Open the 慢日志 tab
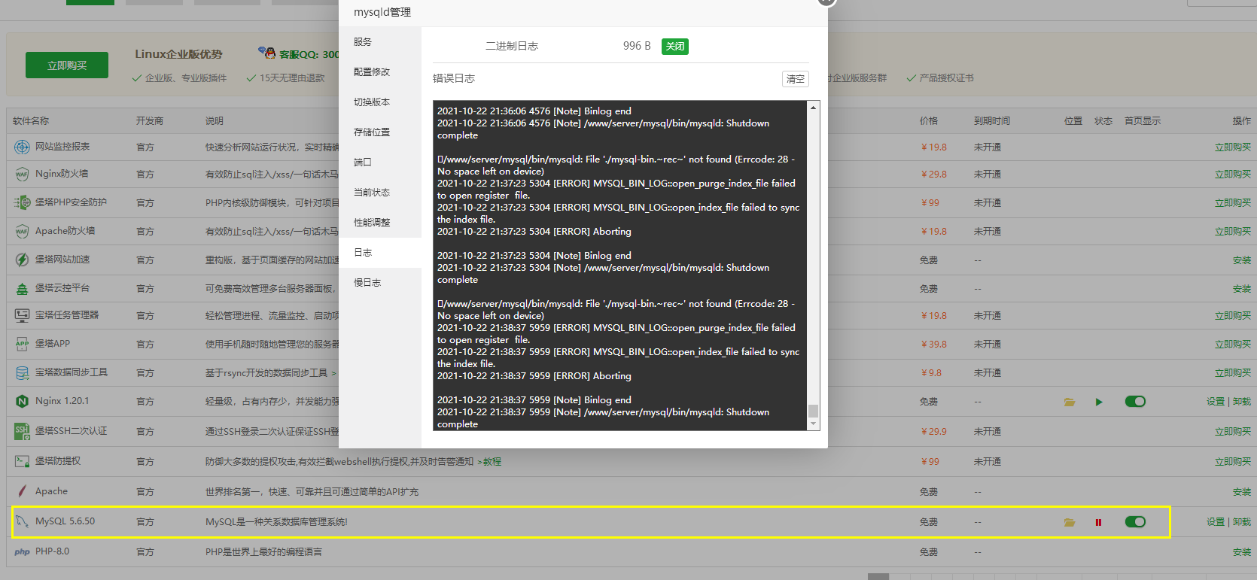Image resolution: width=1257 pixels, height=580 pixels. 380,283
